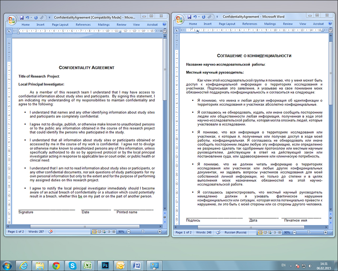The width and height of the screenshot is (338, 271).
Task: Open the Acrobat tab in Russian document
Action: (318, 24)
